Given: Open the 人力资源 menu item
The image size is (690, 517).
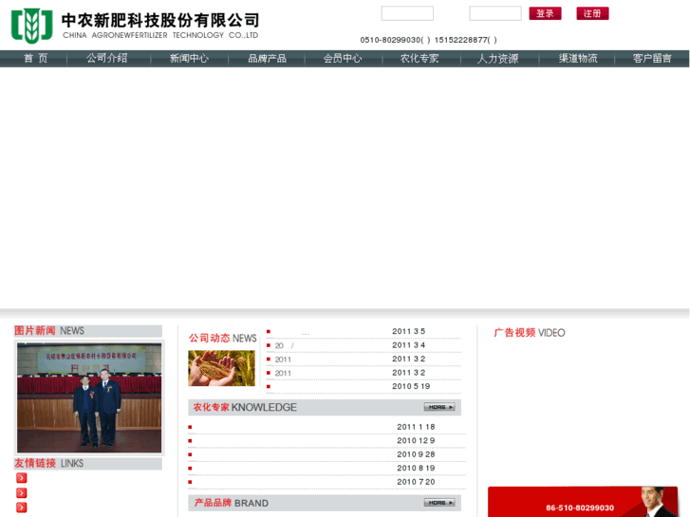Looking at the screenshot, I should (497, 59).
